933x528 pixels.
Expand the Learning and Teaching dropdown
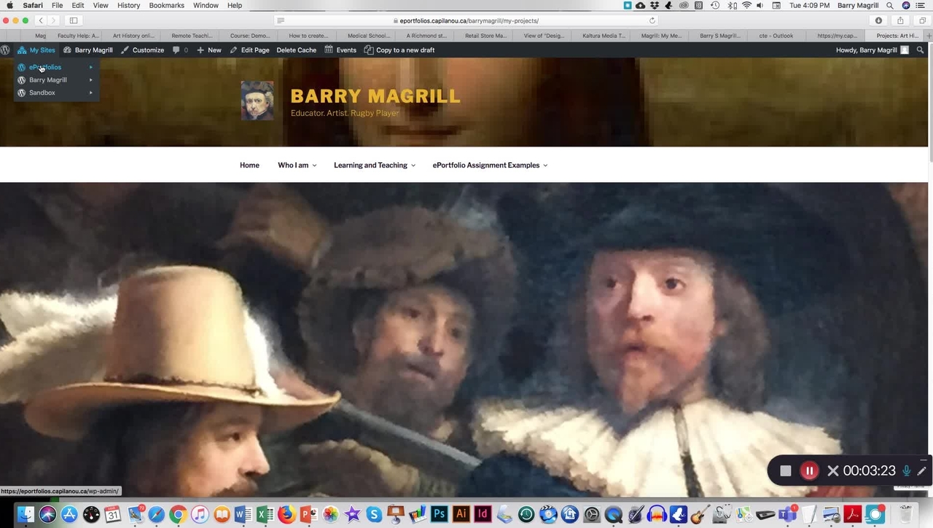coord(374,165)
